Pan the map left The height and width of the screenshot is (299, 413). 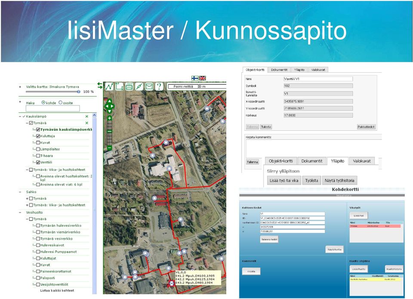(x=106, y=106)
